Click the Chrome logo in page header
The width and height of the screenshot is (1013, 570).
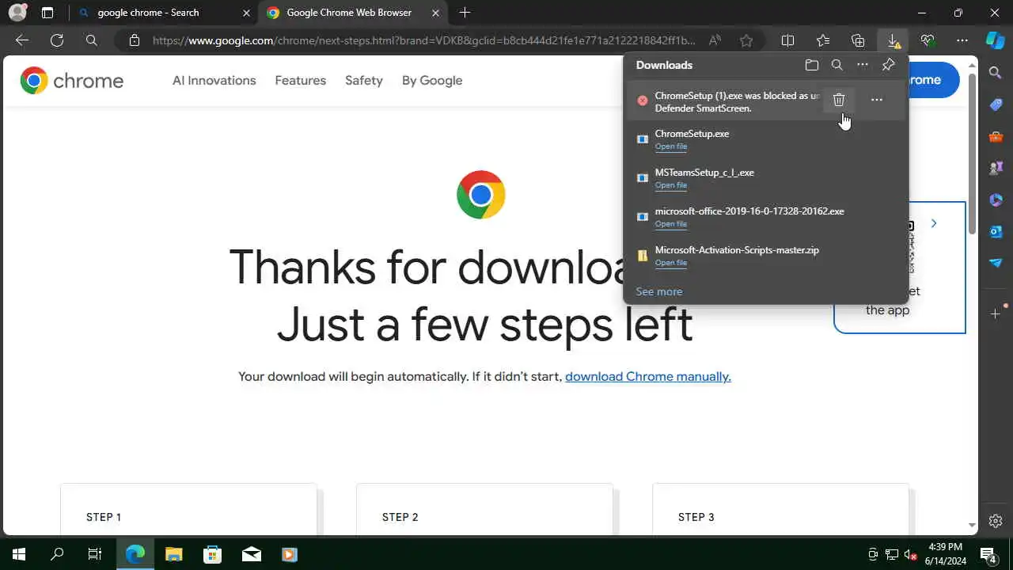click(72, 81)
